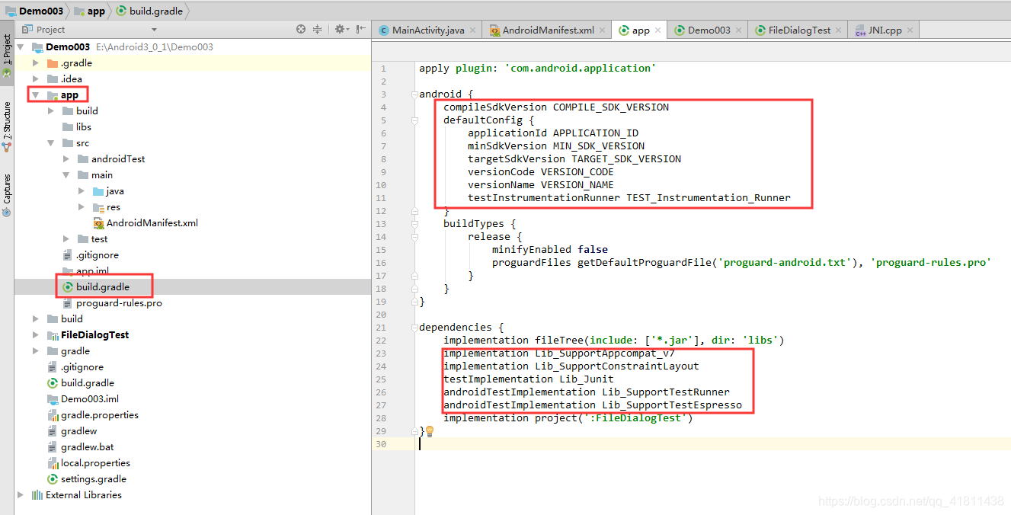Collapse all nodes in Project panel
The image size is (1011, 515).
pyautogui.click(x=315, y=28)
